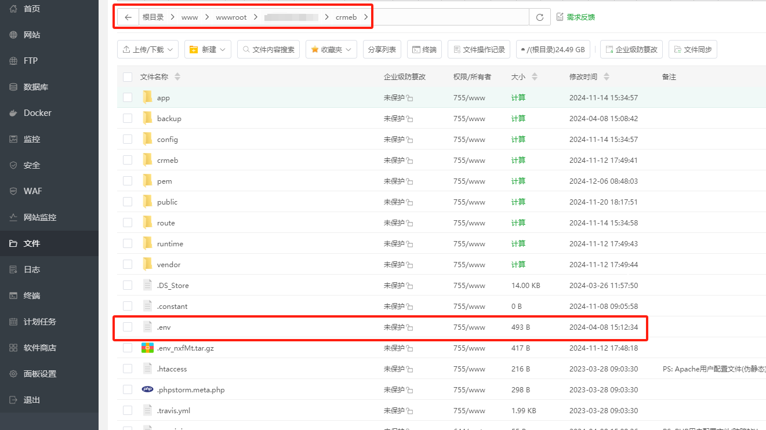The height and width of the screenshot is (430, 766).
Task: Expand the 上传/下载 dropdown
Action: tap(148, 50)
